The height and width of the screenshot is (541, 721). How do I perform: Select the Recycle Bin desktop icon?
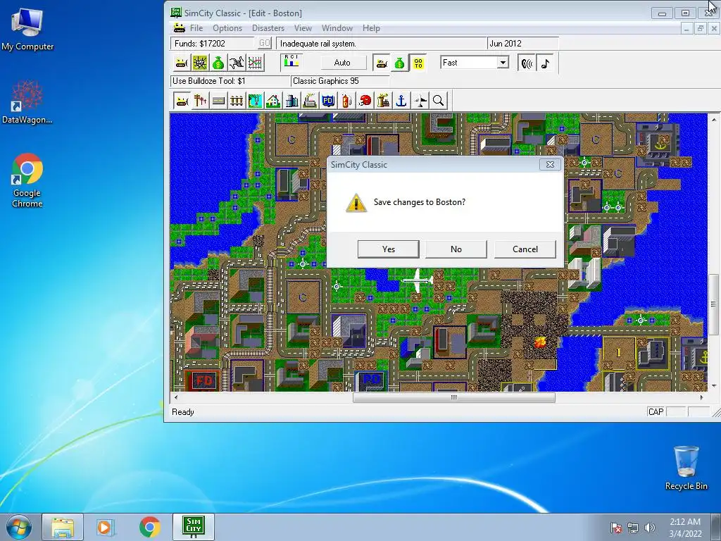[686, 468]
